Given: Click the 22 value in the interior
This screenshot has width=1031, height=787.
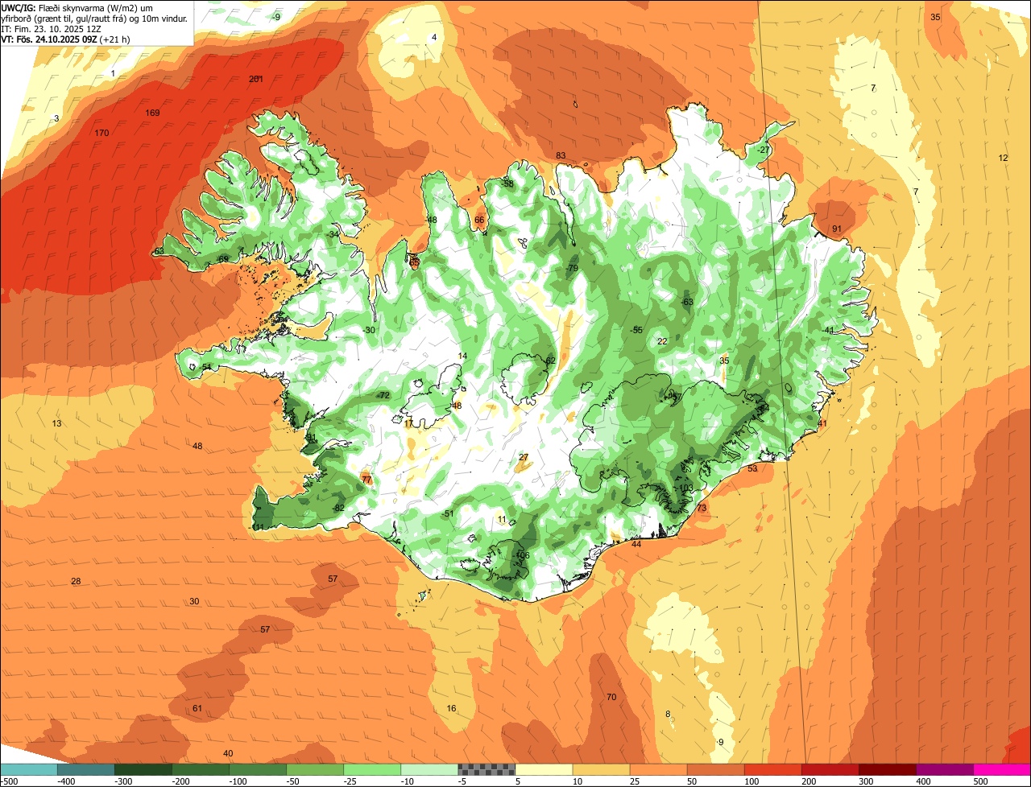Looking at the screenshot, I should click(662, 341).
